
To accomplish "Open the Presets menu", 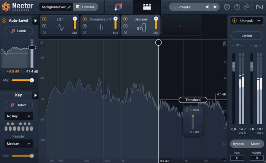I will pos(182,7).
